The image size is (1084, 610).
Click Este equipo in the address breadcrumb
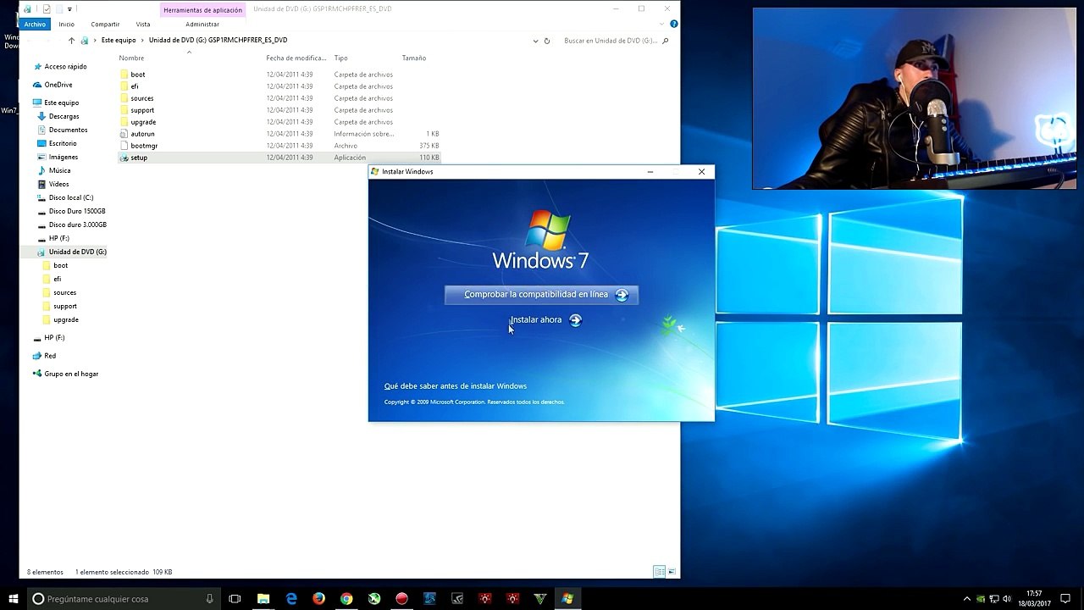click(x=119, y=41)
